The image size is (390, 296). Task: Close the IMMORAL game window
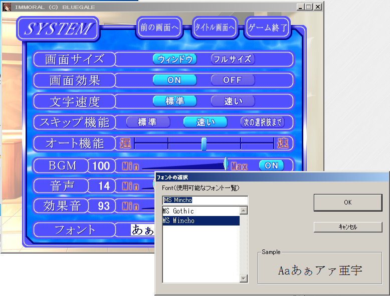pos(318,7)
